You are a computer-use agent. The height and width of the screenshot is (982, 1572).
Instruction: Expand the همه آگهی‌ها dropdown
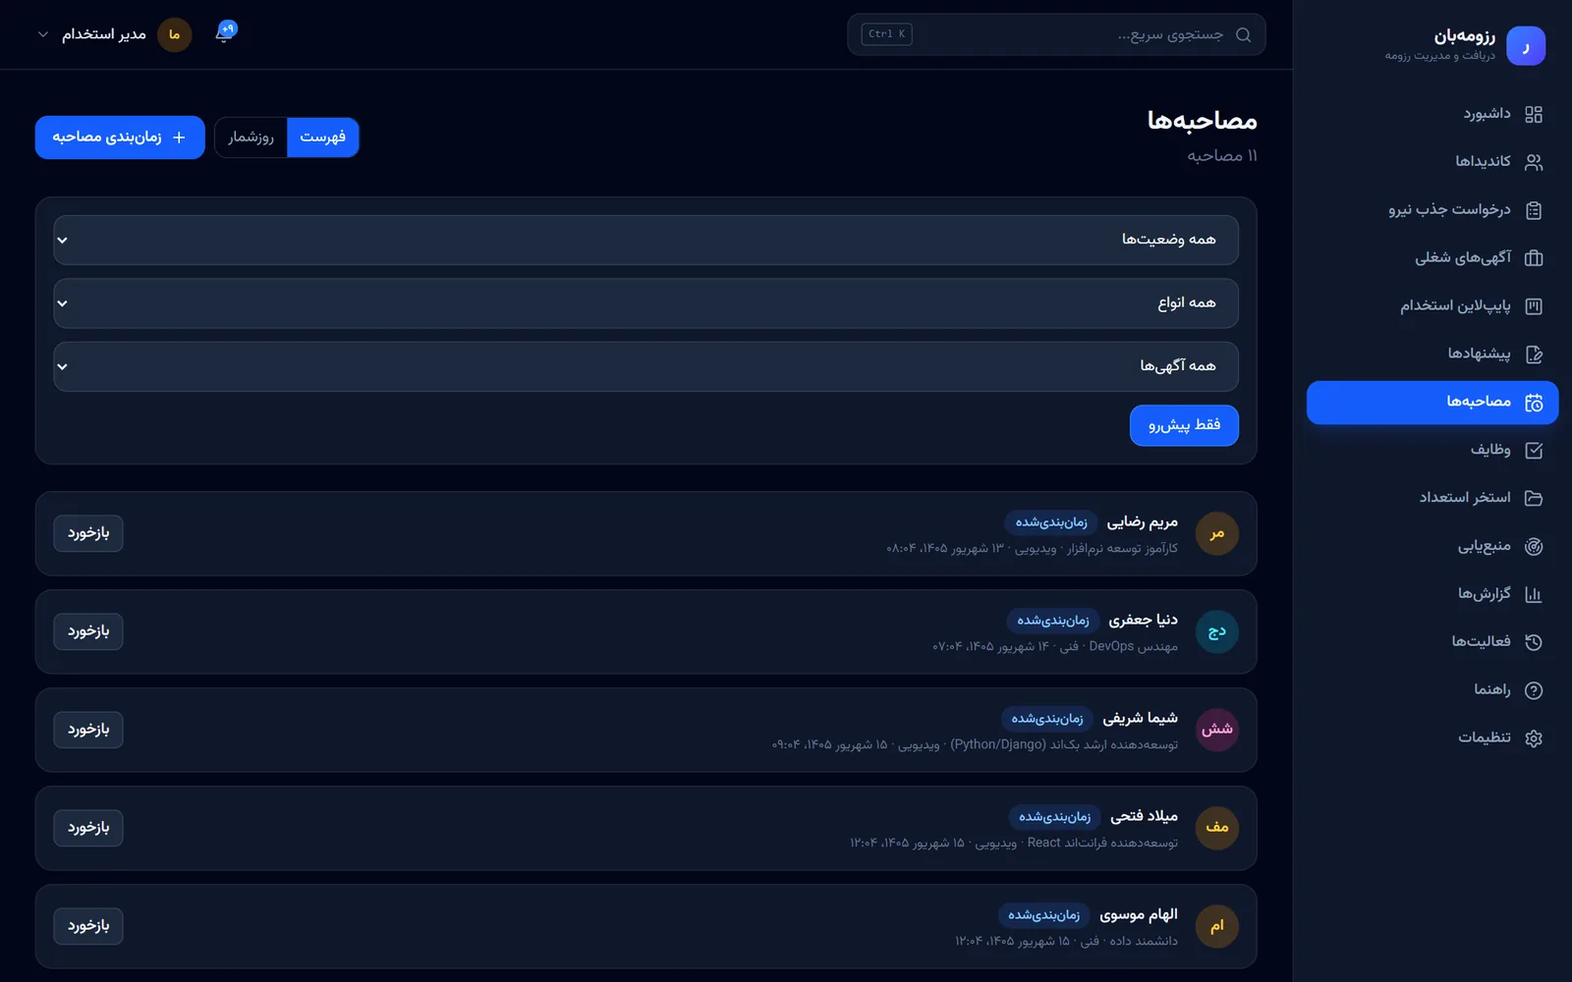click(646, 366)
